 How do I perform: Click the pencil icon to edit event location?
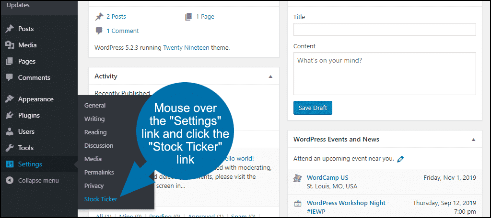(x=400, y=159)
